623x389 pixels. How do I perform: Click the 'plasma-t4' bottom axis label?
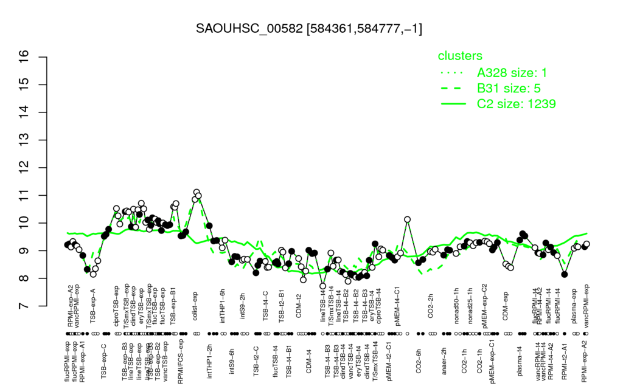tap(520, 361)
